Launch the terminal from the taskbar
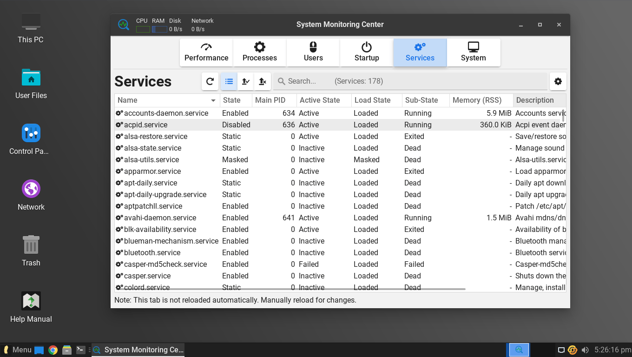The image size is (632, 357). coord(81,350)
